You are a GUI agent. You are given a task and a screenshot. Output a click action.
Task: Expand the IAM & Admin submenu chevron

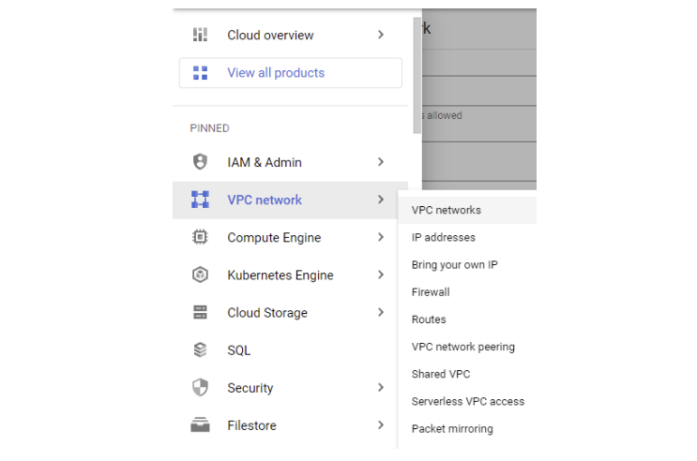[x=381, y=162]
